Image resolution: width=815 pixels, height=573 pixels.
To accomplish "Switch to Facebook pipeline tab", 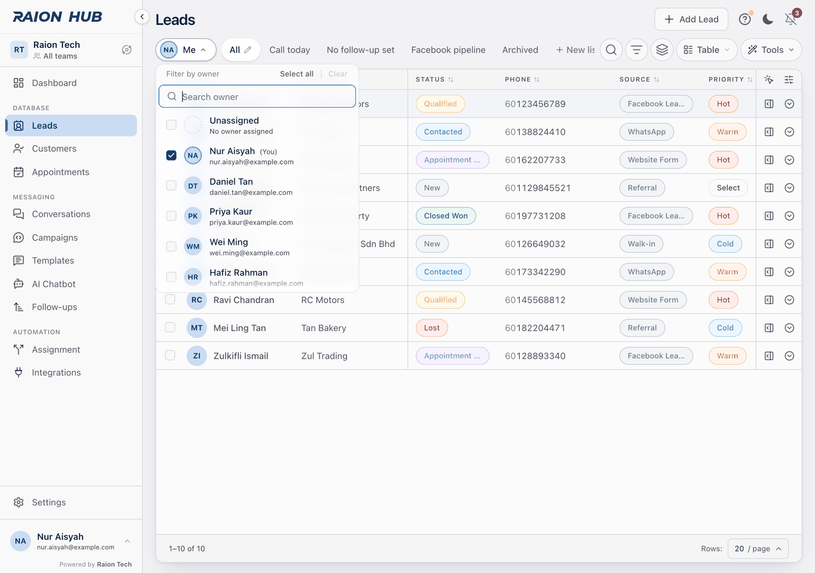I will [448, 50].
